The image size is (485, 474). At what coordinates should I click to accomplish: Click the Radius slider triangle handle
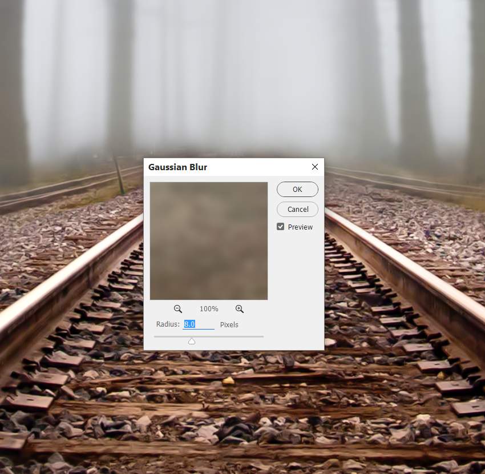pos(192,341)
